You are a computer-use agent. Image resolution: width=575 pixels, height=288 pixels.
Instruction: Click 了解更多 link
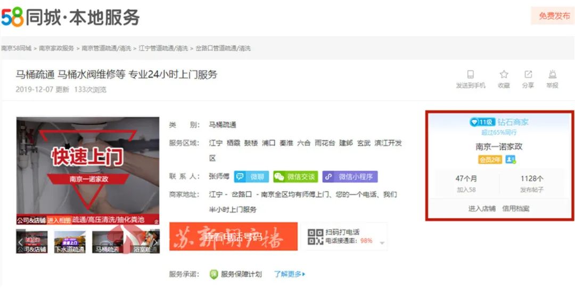[289, 274]
